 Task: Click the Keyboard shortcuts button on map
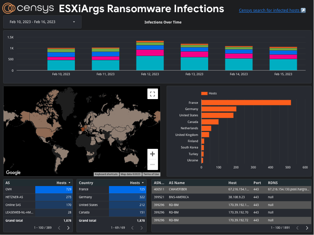(106, 174)
